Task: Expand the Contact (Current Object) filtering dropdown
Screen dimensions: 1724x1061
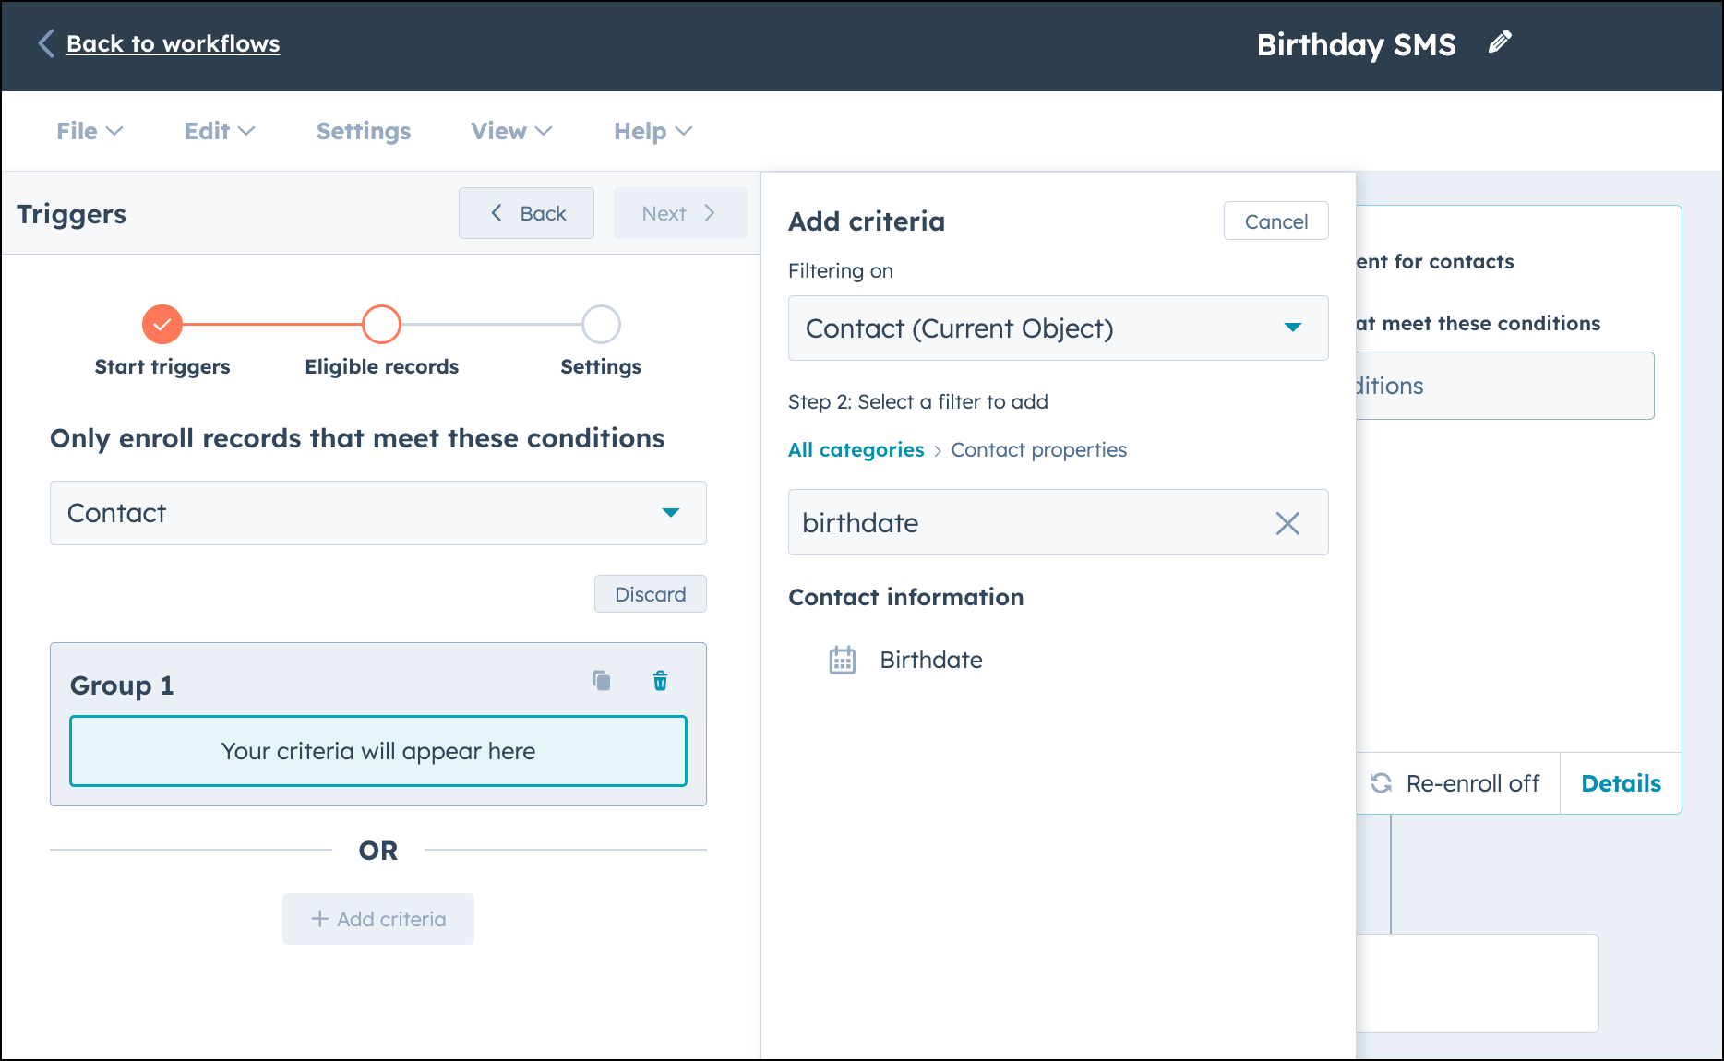Action: 1059,328
